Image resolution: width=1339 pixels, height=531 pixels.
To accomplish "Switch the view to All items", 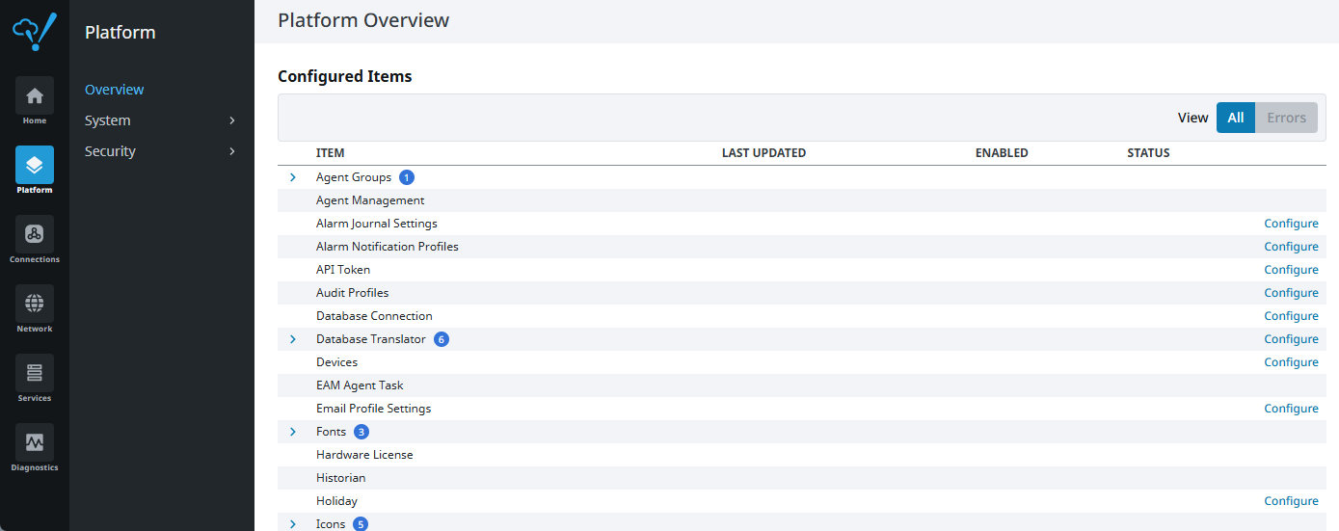I will tap(1236, 118).
